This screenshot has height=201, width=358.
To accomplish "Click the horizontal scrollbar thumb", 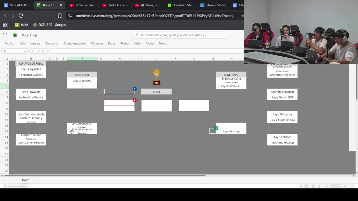I will tap(105, 175).
